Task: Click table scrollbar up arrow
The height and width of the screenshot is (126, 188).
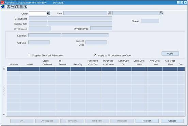Action: [x=4, y=68]
